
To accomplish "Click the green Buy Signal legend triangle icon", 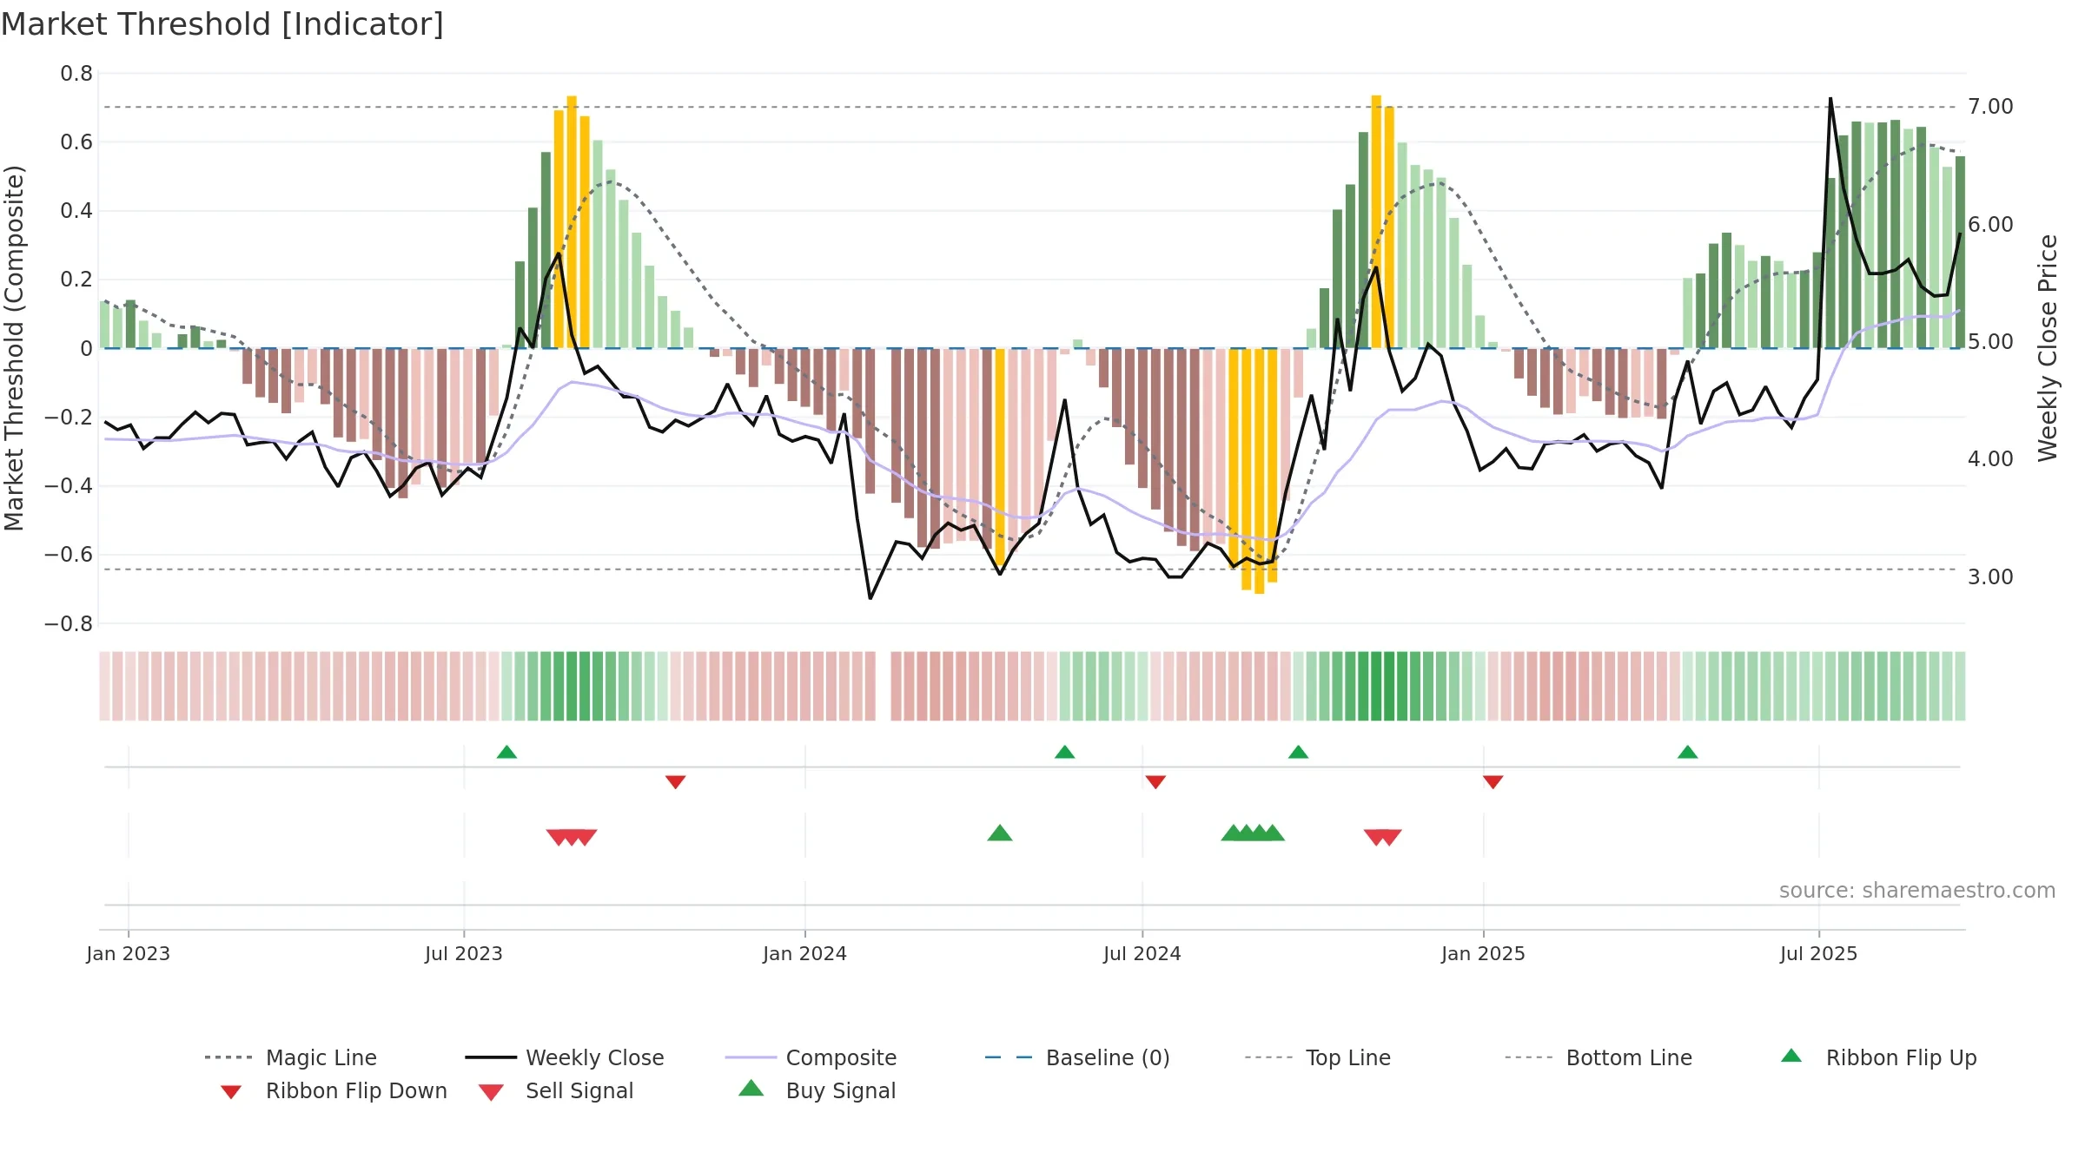I will point(751,1088).
